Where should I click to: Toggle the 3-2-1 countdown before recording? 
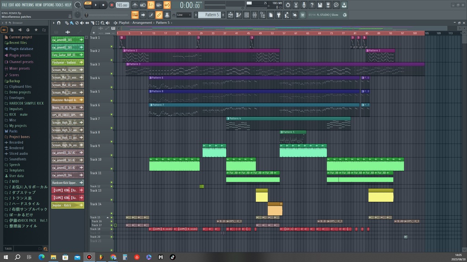tap(151, 5)
